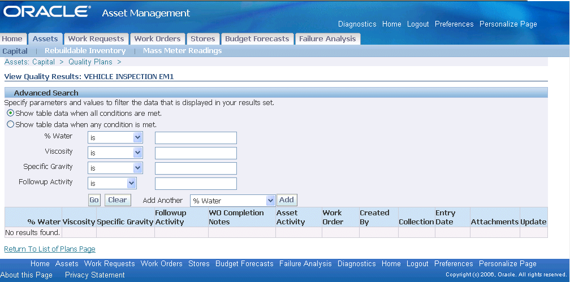
Task: Click Logout link in the header
Action: [x=418, y=24]
